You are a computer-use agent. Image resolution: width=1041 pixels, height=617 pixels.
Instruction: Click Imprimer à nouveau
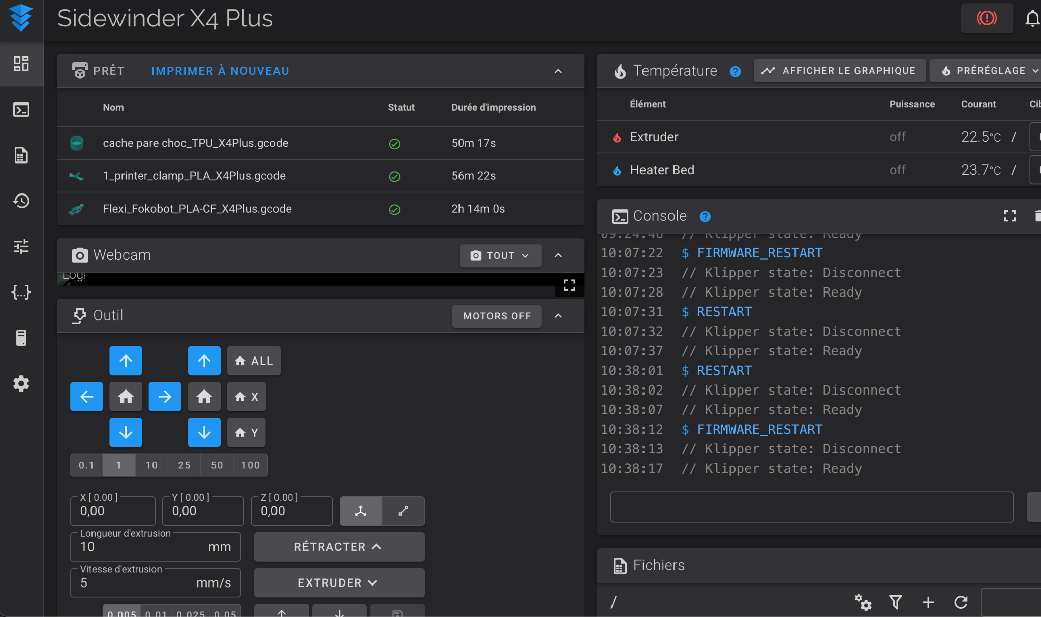(220, 71)
